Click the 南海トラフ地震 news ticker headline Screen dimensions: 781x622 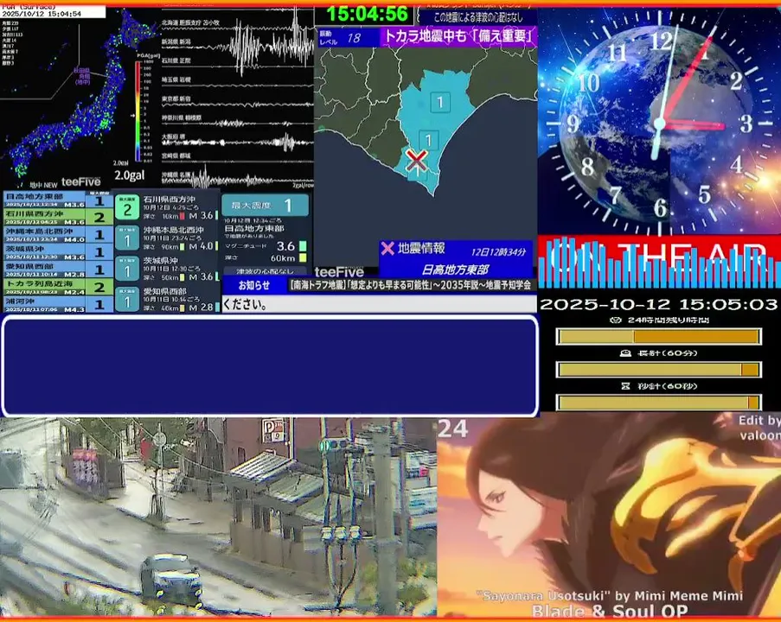point(411,285)
